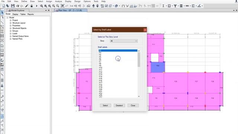Screen dimensions: 238x134
Task: Click the rubber band zoom magnifier
Action: [x=41, y=6]
